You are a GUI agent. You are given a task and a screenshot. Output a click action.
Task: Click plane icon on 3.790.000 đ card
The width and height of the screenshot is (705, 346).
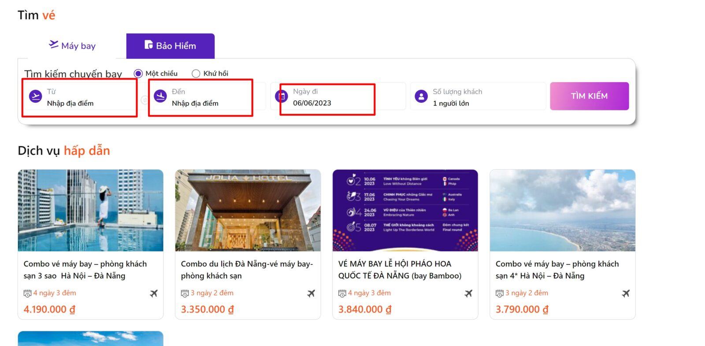pos(626,293)
